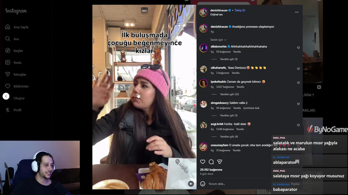Screen dimensions: 348x195
Task: Toggle video sound with speaker icon
Action: (191, 184)
